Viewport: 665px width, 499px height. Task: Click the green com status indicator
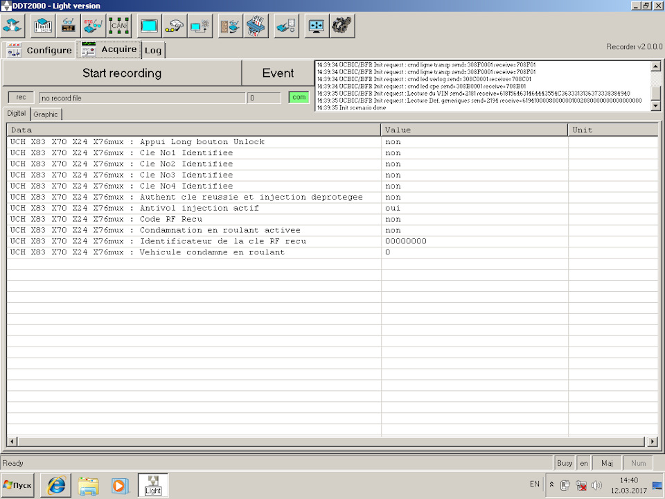pos(299,97)
